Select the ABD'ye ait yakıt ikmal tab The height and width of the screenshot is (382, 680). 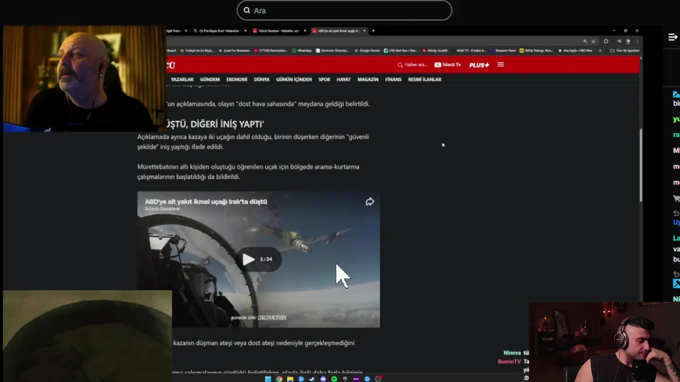[x=338, y=31]
